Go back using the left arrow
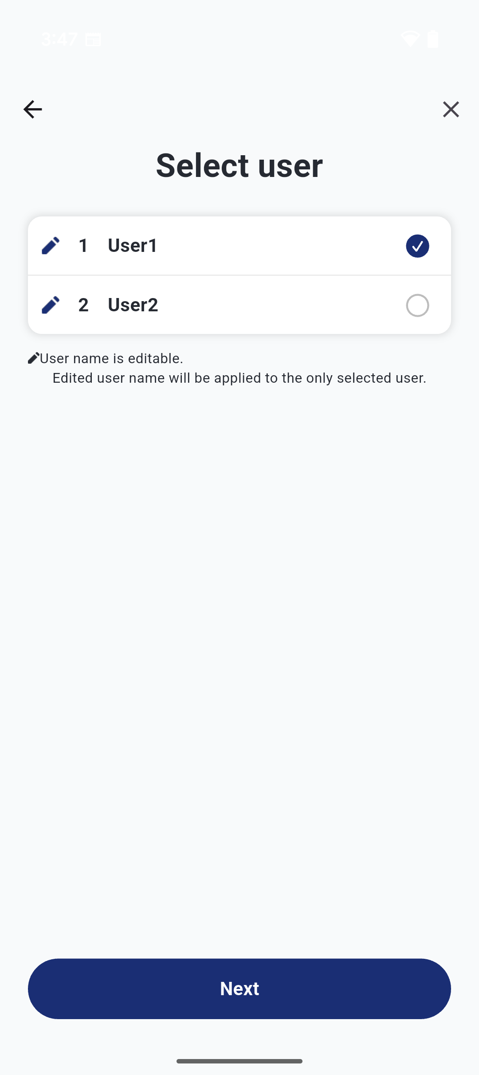Image resolution: width=479 pixels, height=1075 pixels. click(x=32, y=109)
